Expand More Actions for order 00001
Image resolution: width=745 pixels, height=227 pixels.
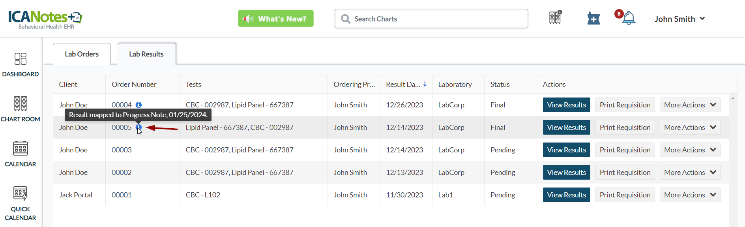tap(690, 195)
